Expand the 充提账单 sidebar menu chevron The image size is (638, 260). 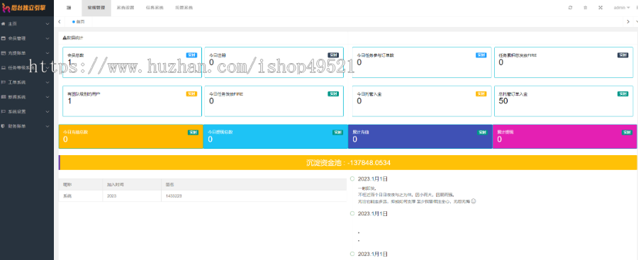pos(47,53)
